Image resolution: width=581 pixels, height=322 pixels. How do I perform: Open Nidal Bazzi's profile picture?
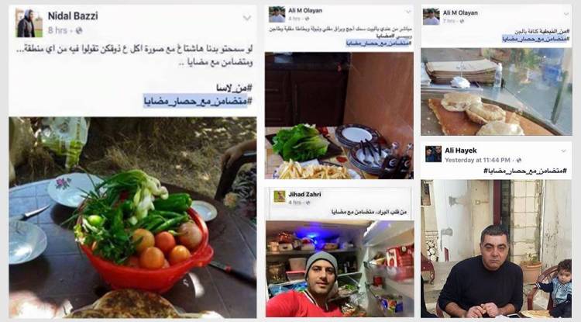29,23
